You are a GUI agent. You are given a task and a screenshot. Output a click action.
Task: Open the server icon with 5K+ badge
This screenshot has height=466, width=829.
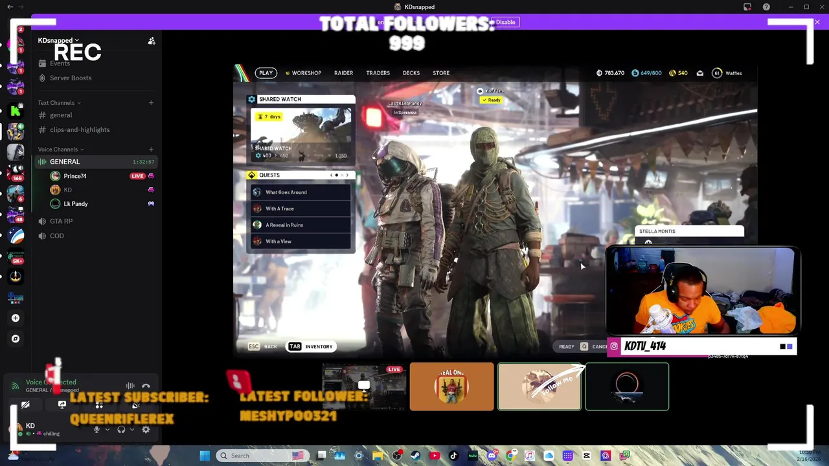point(16,257)
